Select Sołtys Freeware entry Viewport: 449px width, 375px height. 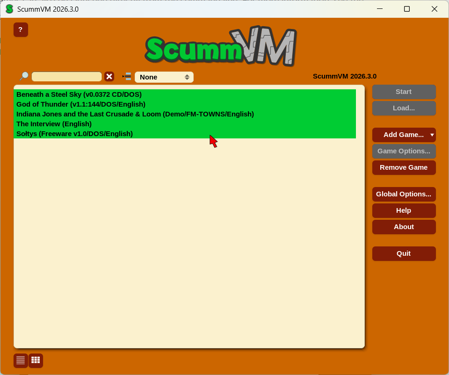pyautogui.click(x=185, y=134)
